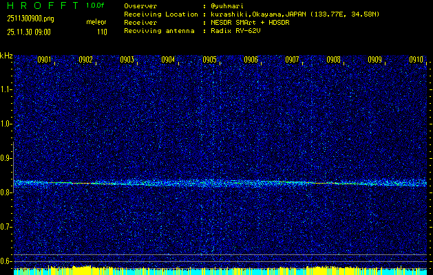Click the 1.0 kHz axis label

[x=6, y=124]
